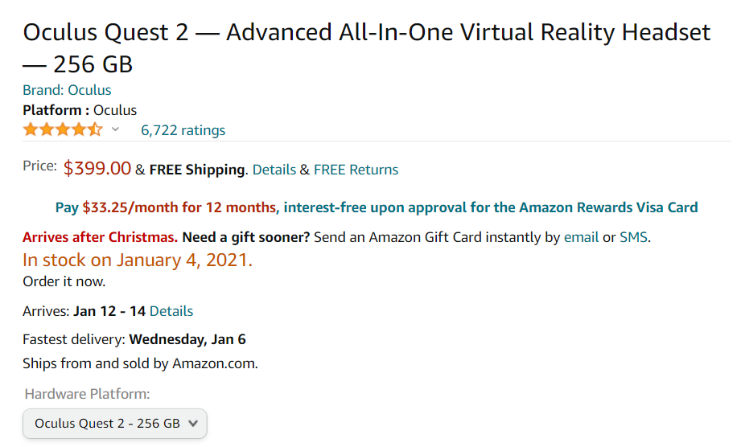
Task: Click the $399.00 price
Action: coord(97,169)
